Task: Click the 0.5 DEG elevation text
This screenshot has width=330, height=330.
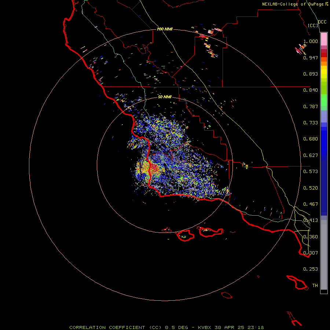Action: click(177, 327)
